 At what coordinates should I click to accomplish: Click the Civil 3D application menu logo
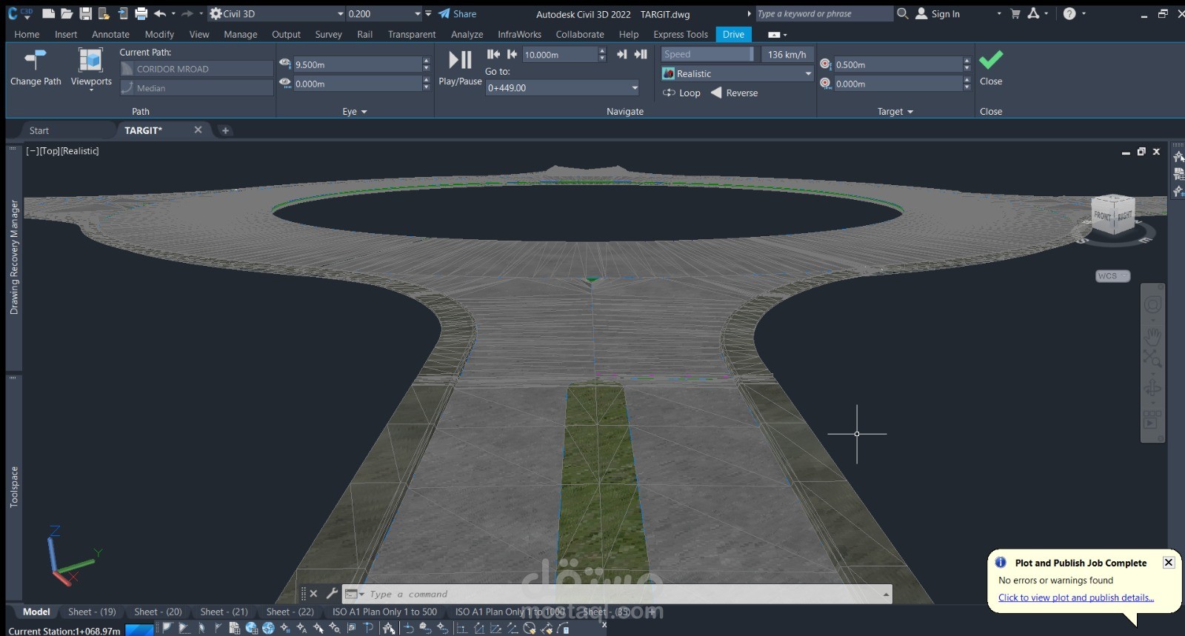coord(20,13)
